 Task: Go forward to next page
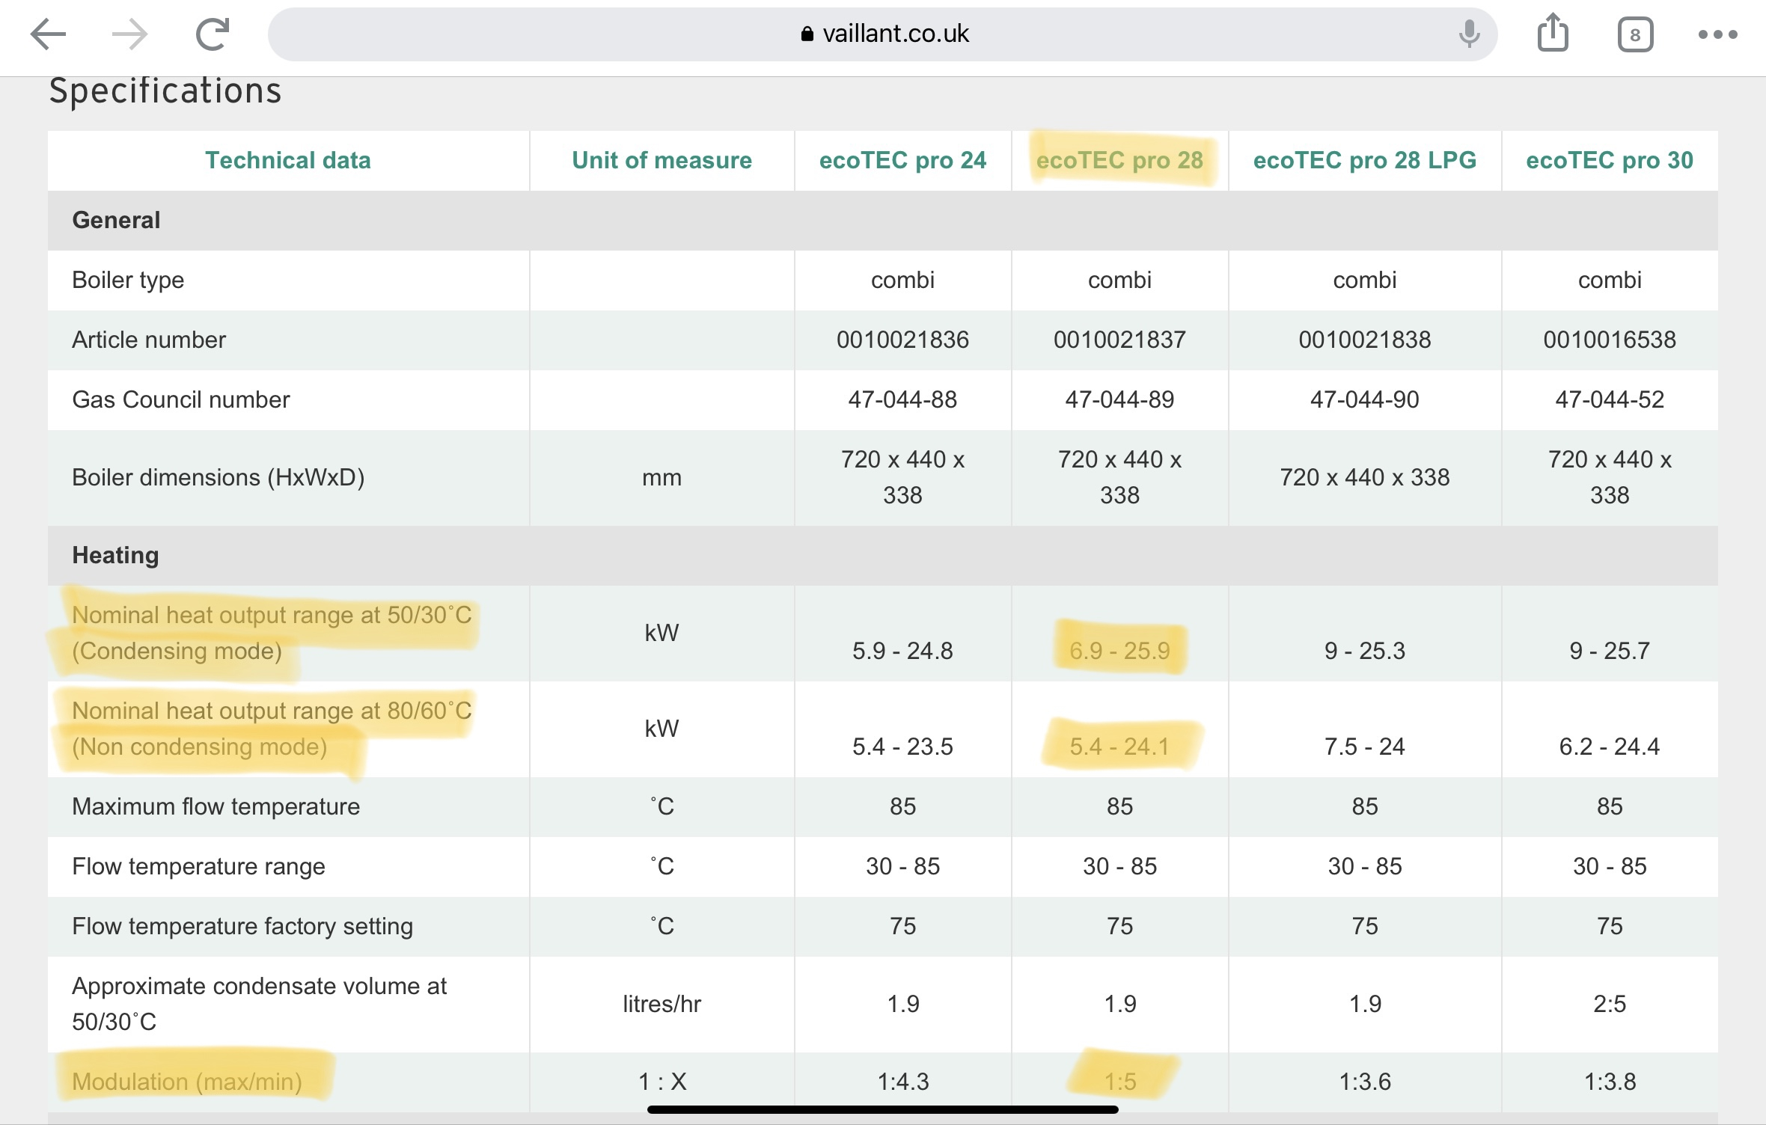coord(129,34)
